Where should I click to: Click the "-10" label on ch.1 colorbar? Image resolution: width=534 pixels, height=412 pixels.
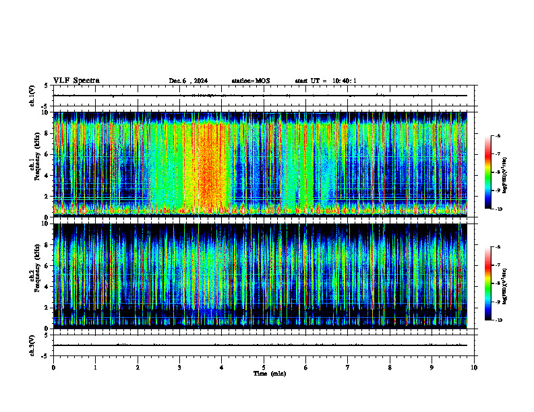click(x=498, y=209)
